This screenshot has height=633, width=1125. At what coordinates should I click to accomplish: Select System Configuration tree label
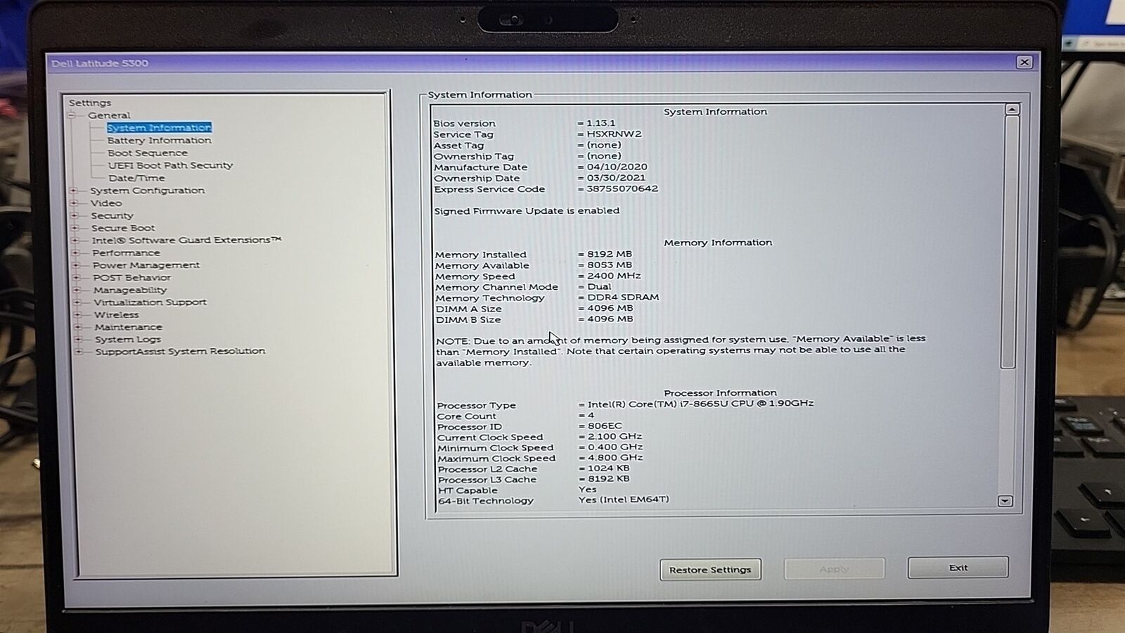(148, 191)
